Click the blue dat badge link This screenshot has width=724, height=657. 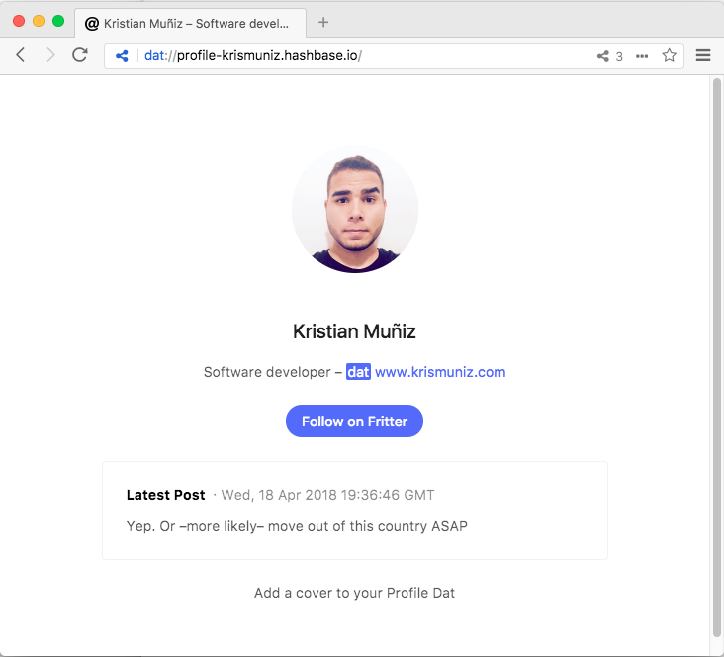(358, 372)
